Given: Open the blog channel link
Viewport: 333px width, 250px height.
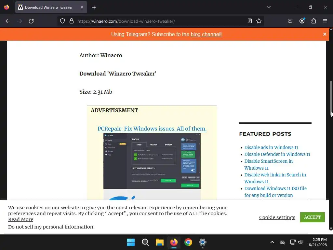Looking at the screenshot, I should 206,35.
